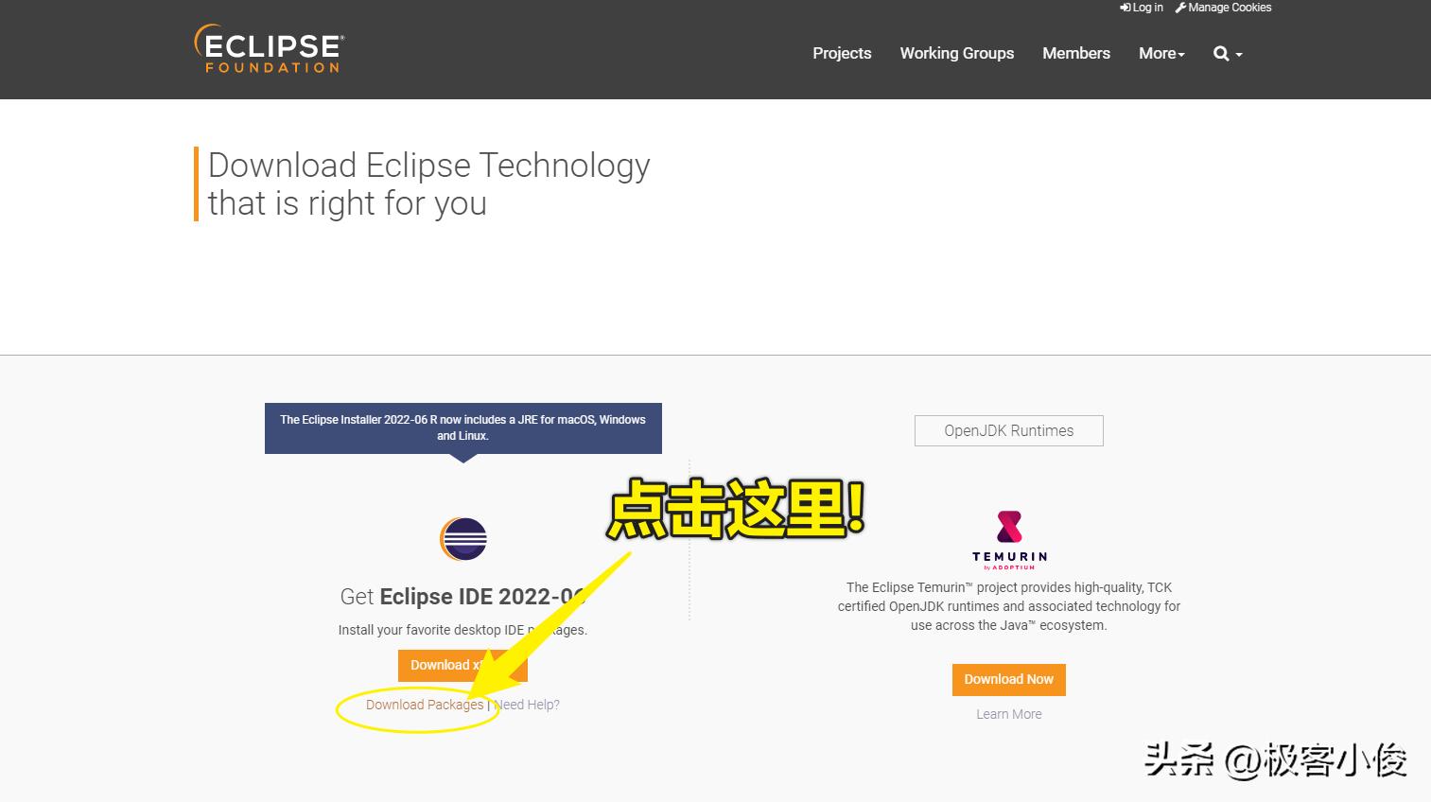Select Members in the navigation bar
1431x802 pixels.
point(1075,54)
